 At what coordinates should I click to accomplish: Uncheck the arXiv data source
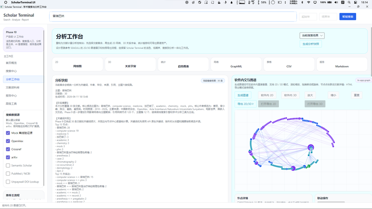coord(8,157)
